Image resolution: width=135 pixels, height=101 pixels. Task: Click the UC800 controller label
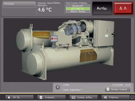[x=66, y=85]
